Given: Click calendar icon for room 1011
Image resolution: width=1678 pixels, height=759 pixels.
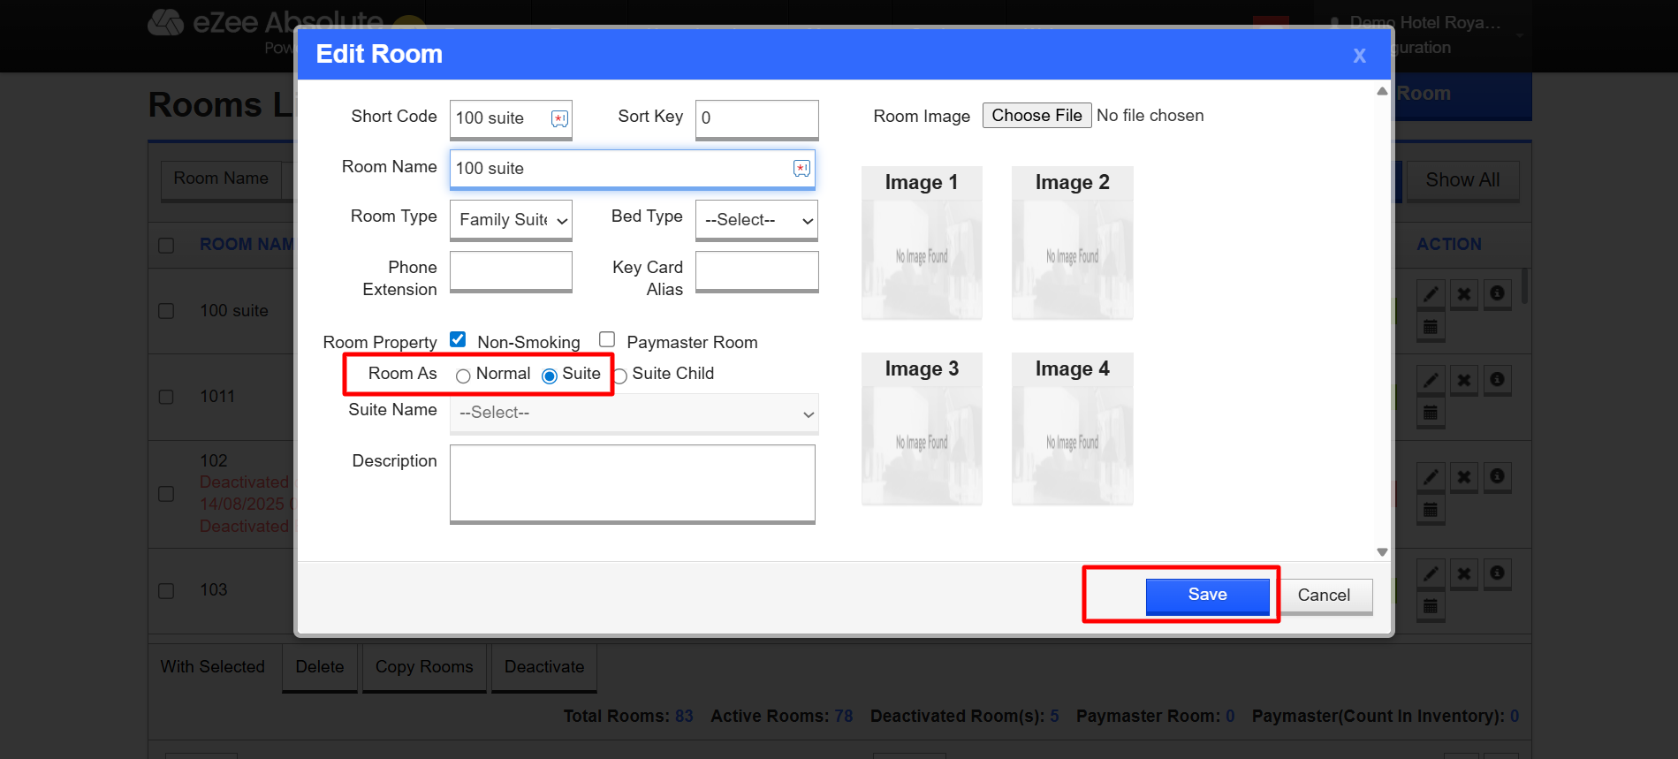Looking at the screenshot, I should click(1431, 413).
